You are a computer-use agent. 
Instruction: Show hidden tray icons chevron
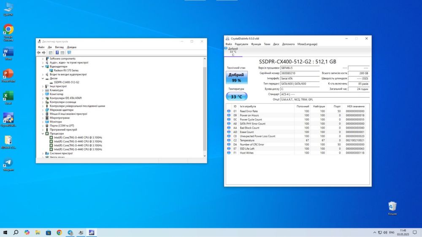374,232
